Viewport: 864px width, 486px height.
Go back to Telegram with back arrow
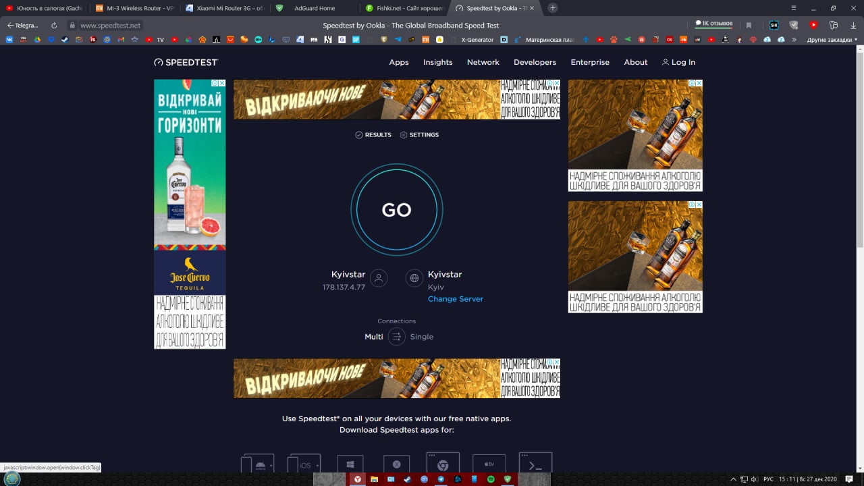coord(23,25)
